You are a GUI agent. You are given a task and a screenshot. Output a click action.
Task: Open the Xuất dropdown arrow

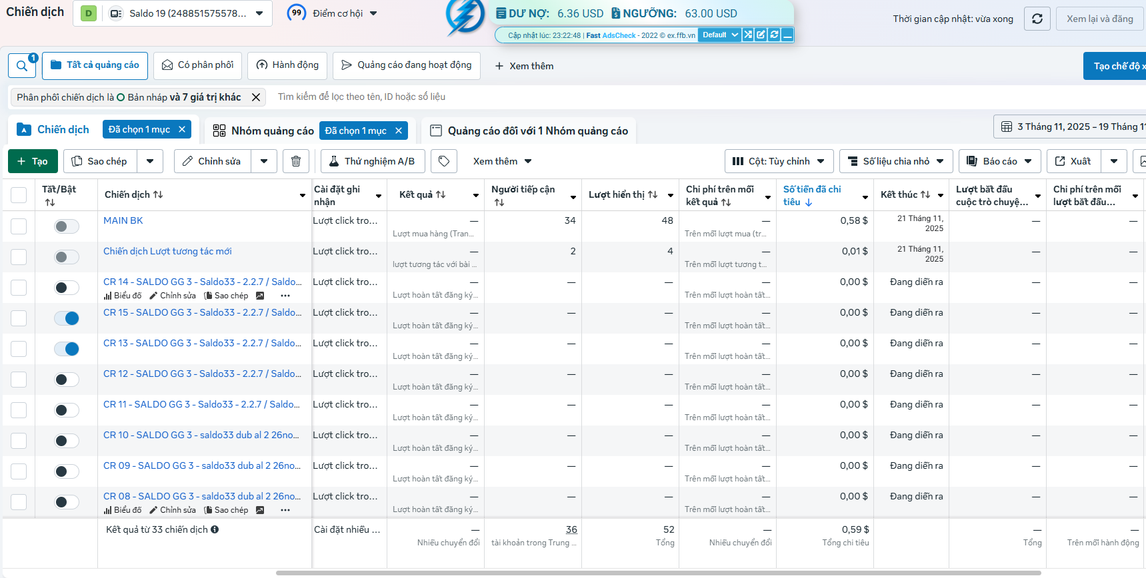[x=1114, y=161]
